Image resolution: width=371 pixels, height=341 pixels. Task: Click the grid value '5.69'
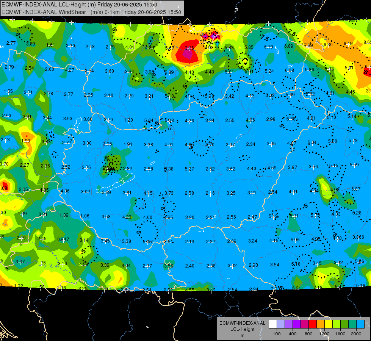click(290, 95)
